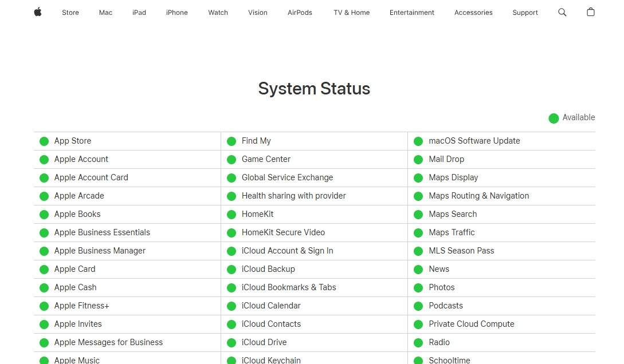The width and height of the screenshot is (624, 364).
Task: Click the Apple logo in the navigation bar
Action: tap(37, 12)
